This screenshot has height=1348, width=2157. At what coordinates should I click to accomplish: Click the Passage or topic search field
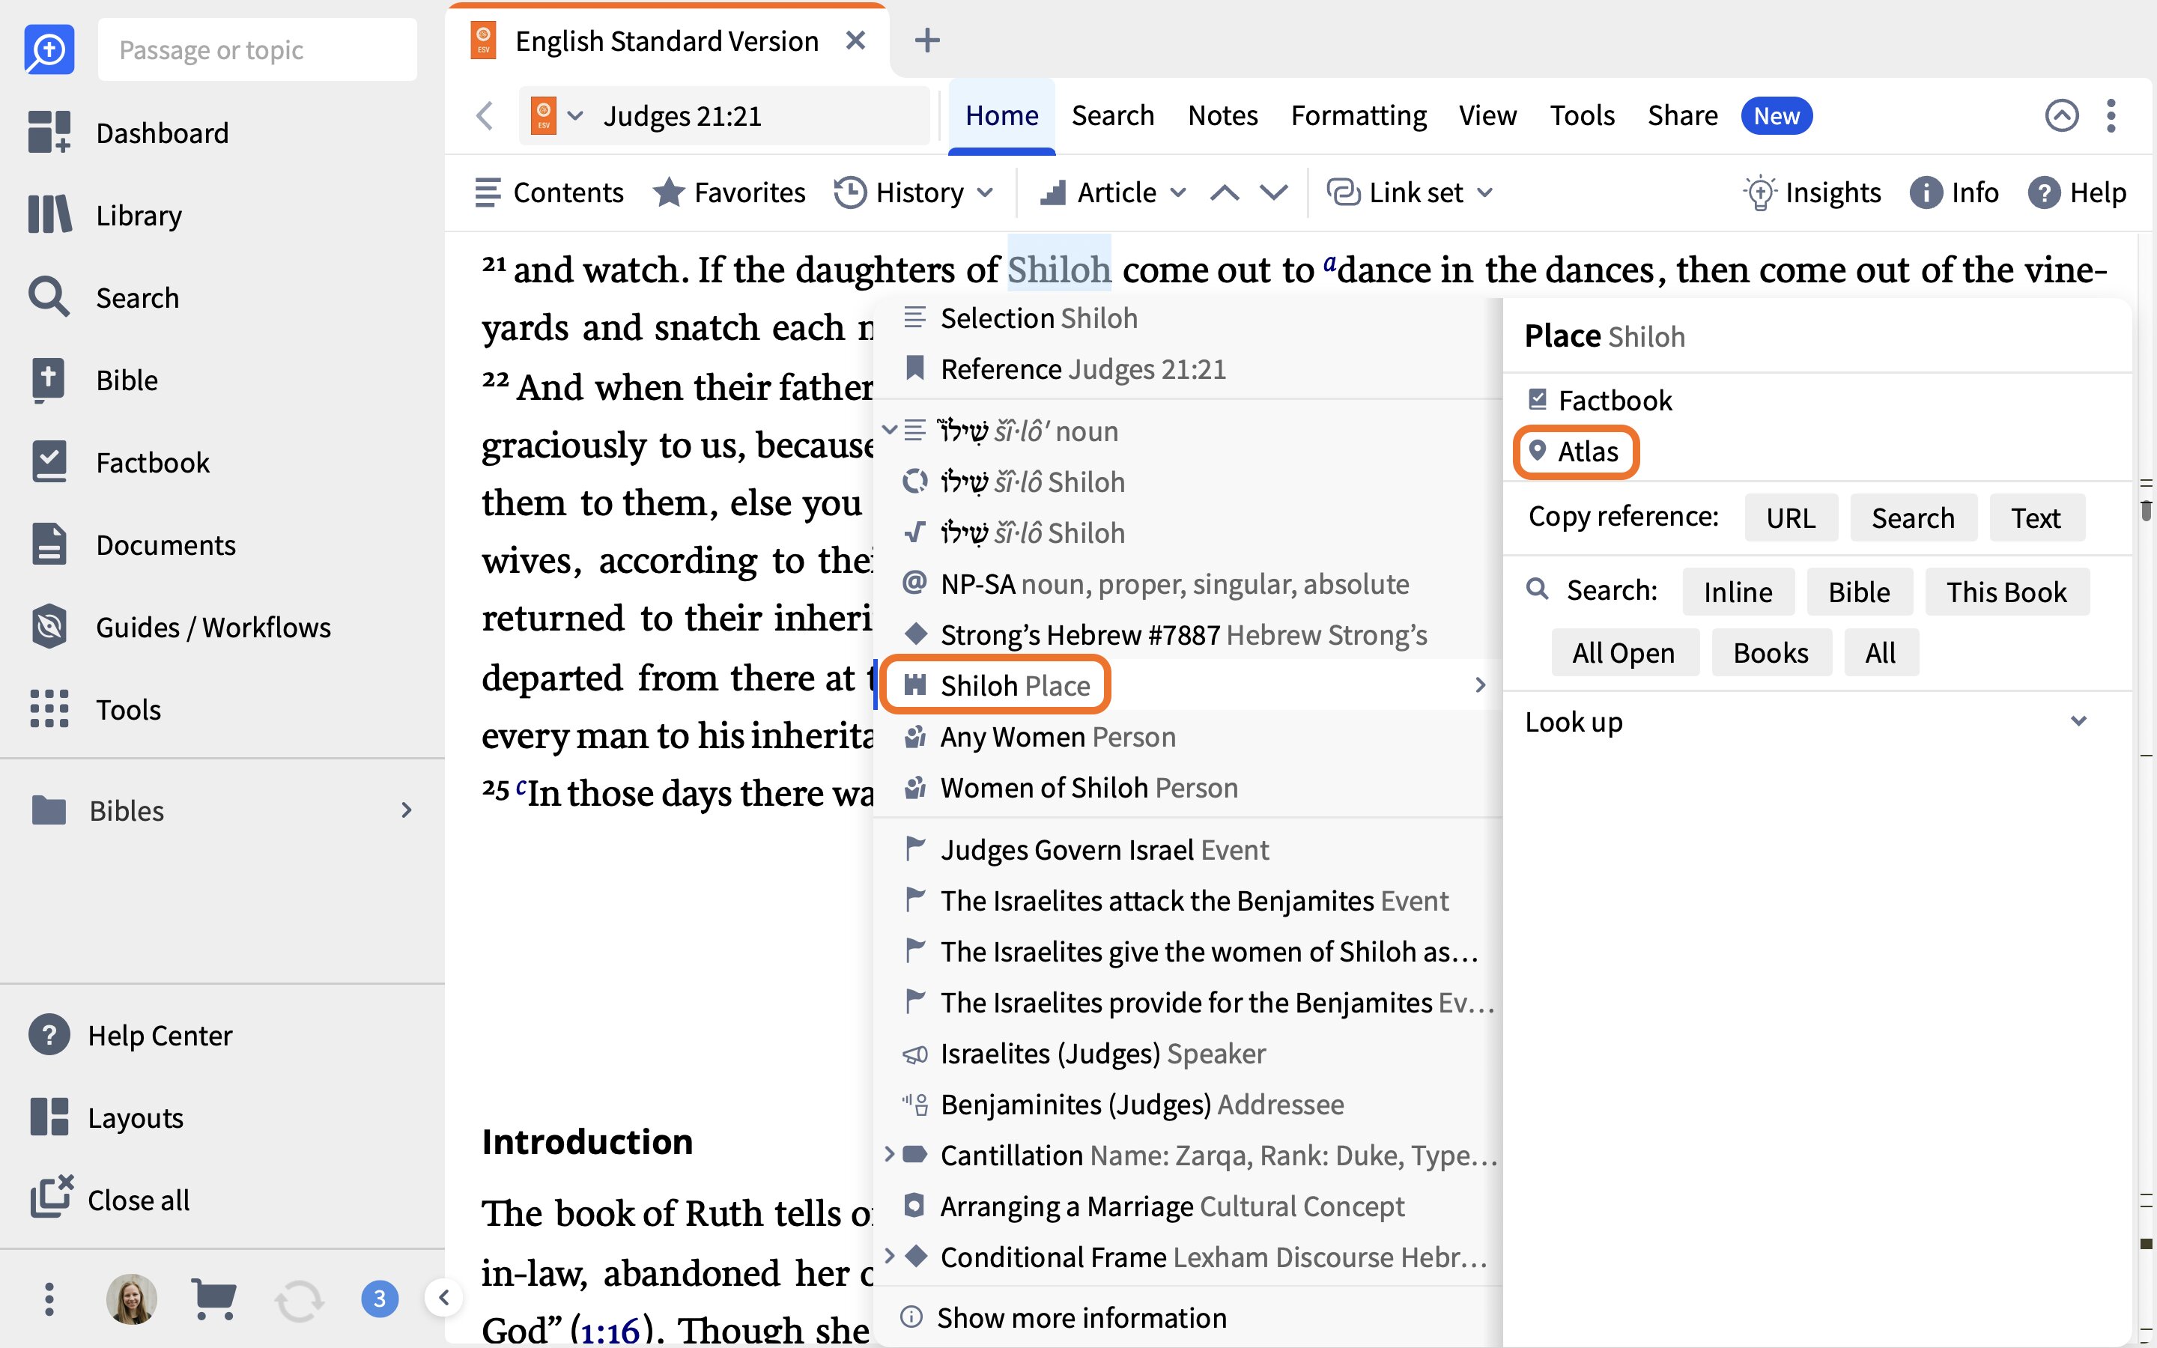point(257,50)
